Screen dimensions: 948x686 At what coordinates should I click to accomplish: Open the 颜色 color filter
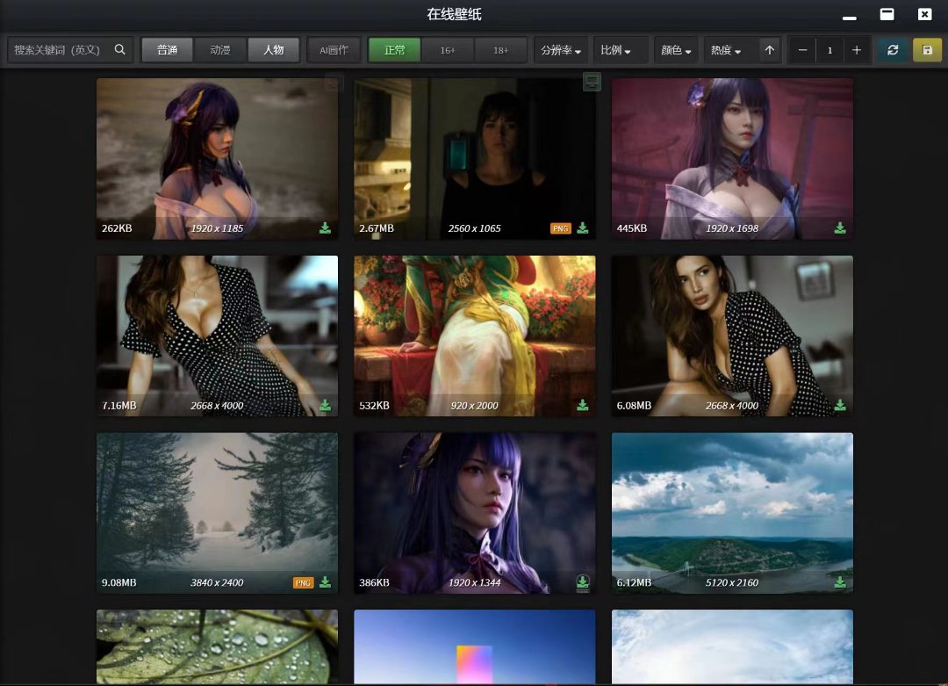pos(676,51)
